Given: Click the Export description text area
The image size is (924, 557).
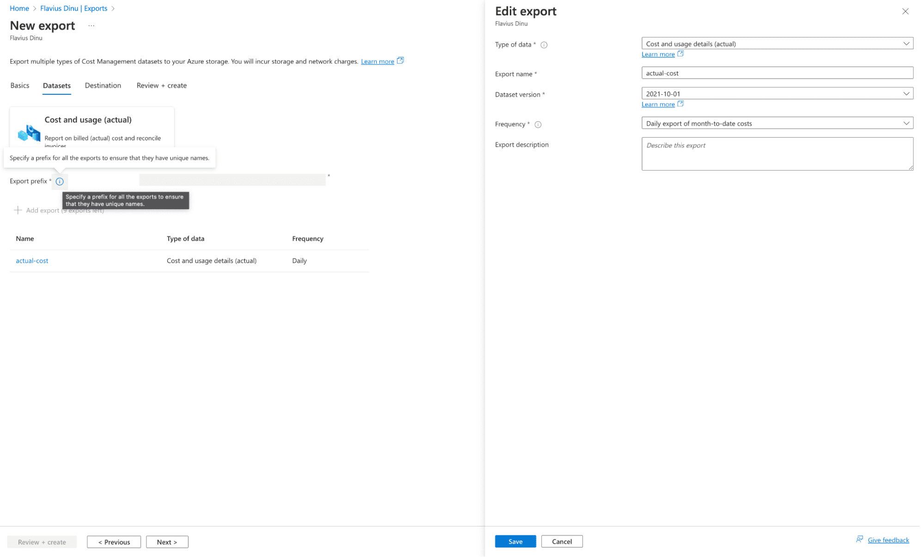Looking at the screenshot, I should tap(777, 154).
